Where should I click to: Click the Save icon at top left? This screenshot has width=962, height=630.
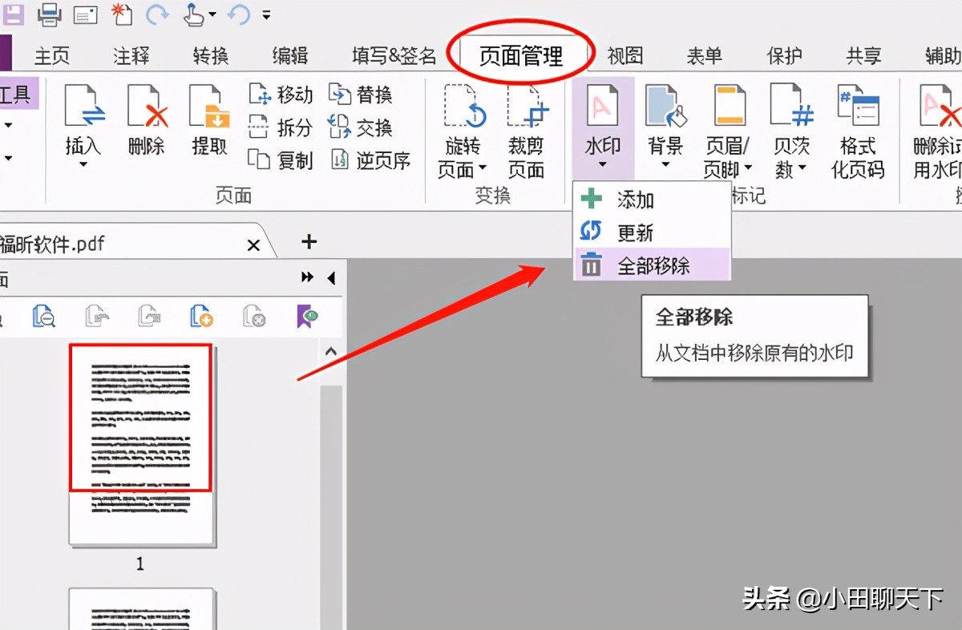tap(13, 14)
